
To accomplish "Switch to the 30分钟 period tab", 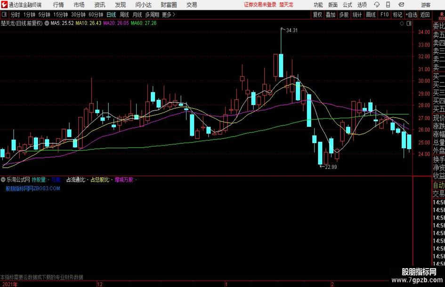I will pos(78,15).
